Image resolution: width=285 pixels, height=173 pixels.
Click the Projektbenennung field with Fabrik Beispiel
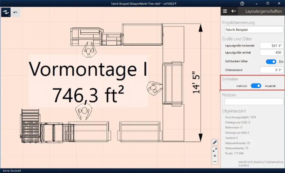[x=254, y=29]
